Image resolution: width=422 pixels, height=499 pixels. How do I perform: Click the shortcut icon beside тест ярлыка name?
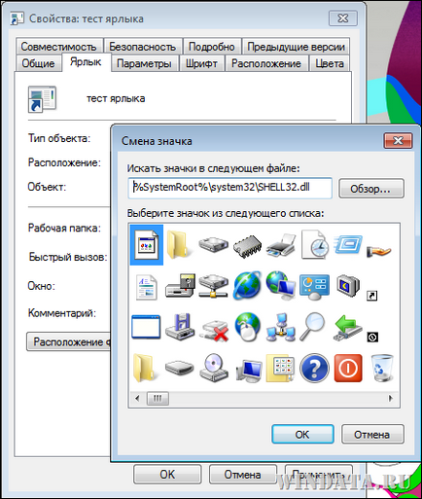pyautogui.click(x=42, y=99)
